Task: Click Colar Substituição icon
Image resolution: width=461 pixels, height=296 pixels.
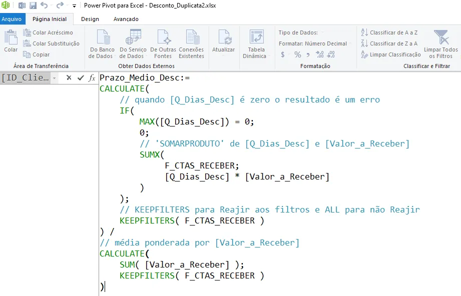Action: point(27,43)
